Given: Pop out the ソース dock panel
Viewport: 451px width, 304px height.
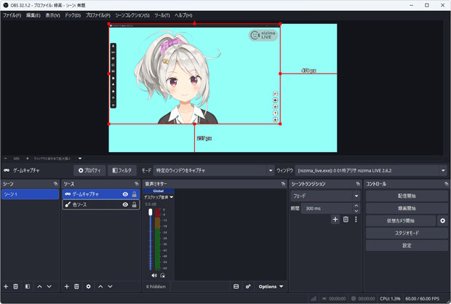Looking at the screenshot, I should [137, 184].
